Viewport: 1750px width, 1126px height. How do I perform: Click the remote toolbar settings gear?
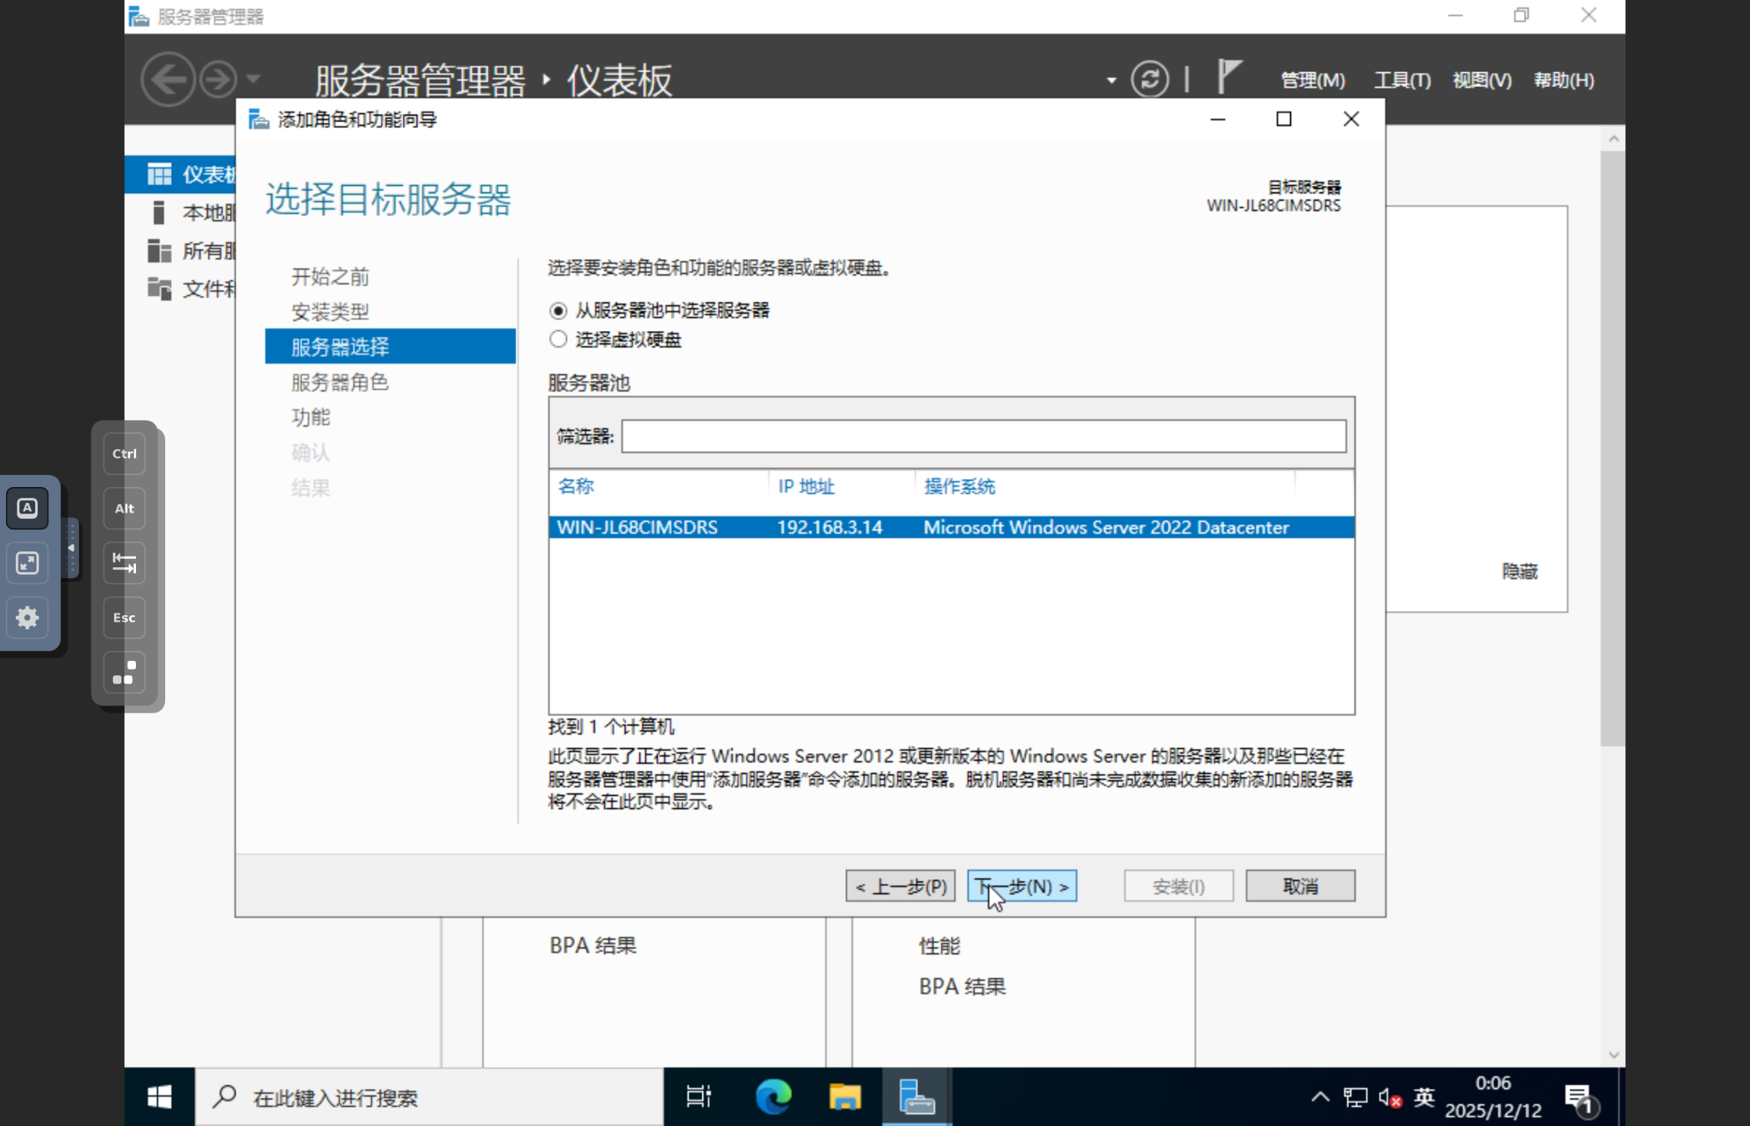pyautogui.click(x=27, y=618)
